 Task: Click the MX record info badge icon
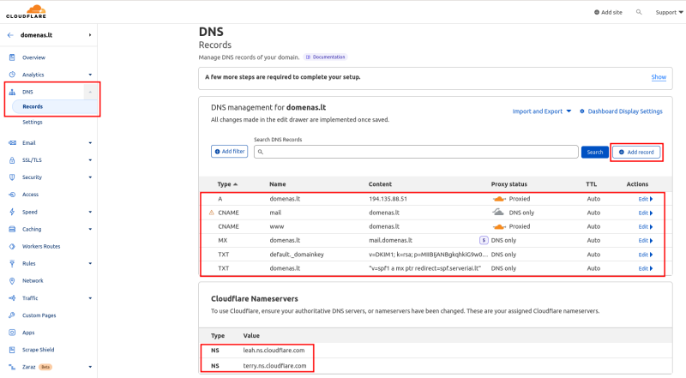[484, 240]
